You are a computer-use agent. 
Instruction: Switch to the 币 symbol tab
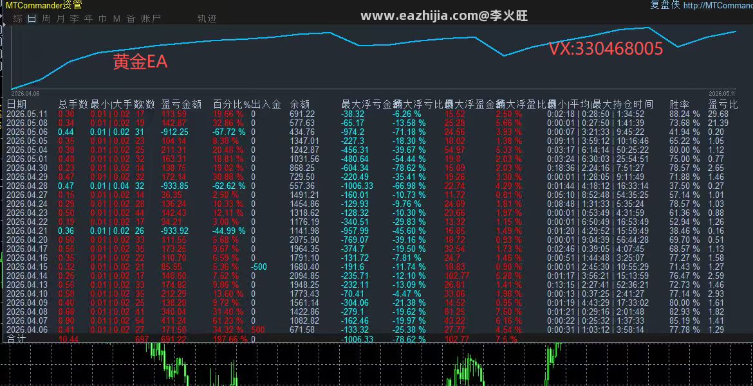coord(103,19)
